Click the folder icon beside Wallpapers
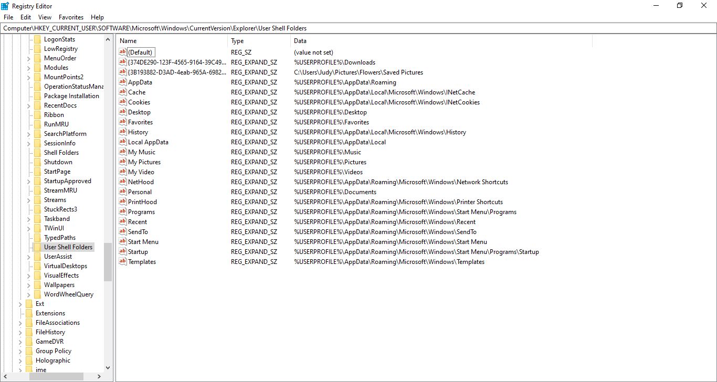The image size is (717, 382). (x=37, y=284)
